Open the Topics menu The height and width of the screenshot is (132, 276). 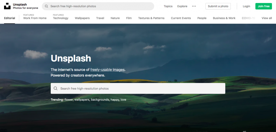(168, 6)
